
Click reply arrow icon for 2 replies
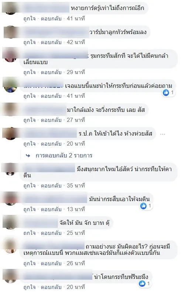click(28, 156)
